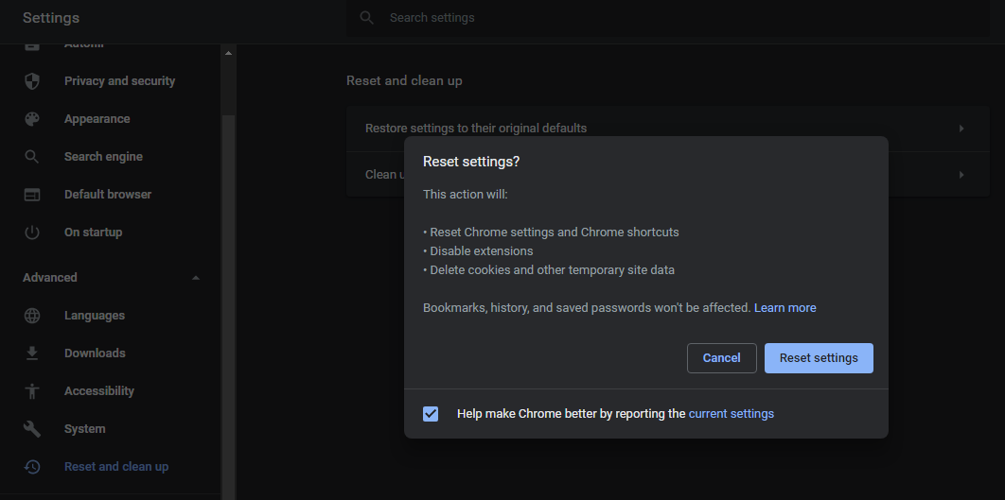Screen dimensions: 1005x500
Task: Expand the Clean up computer row arrow
Action: [961, 175]
